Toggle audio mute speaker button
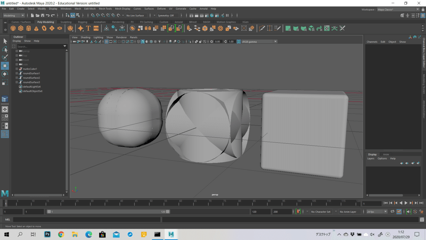The image size is (426, 240). [x=409, y=212]
